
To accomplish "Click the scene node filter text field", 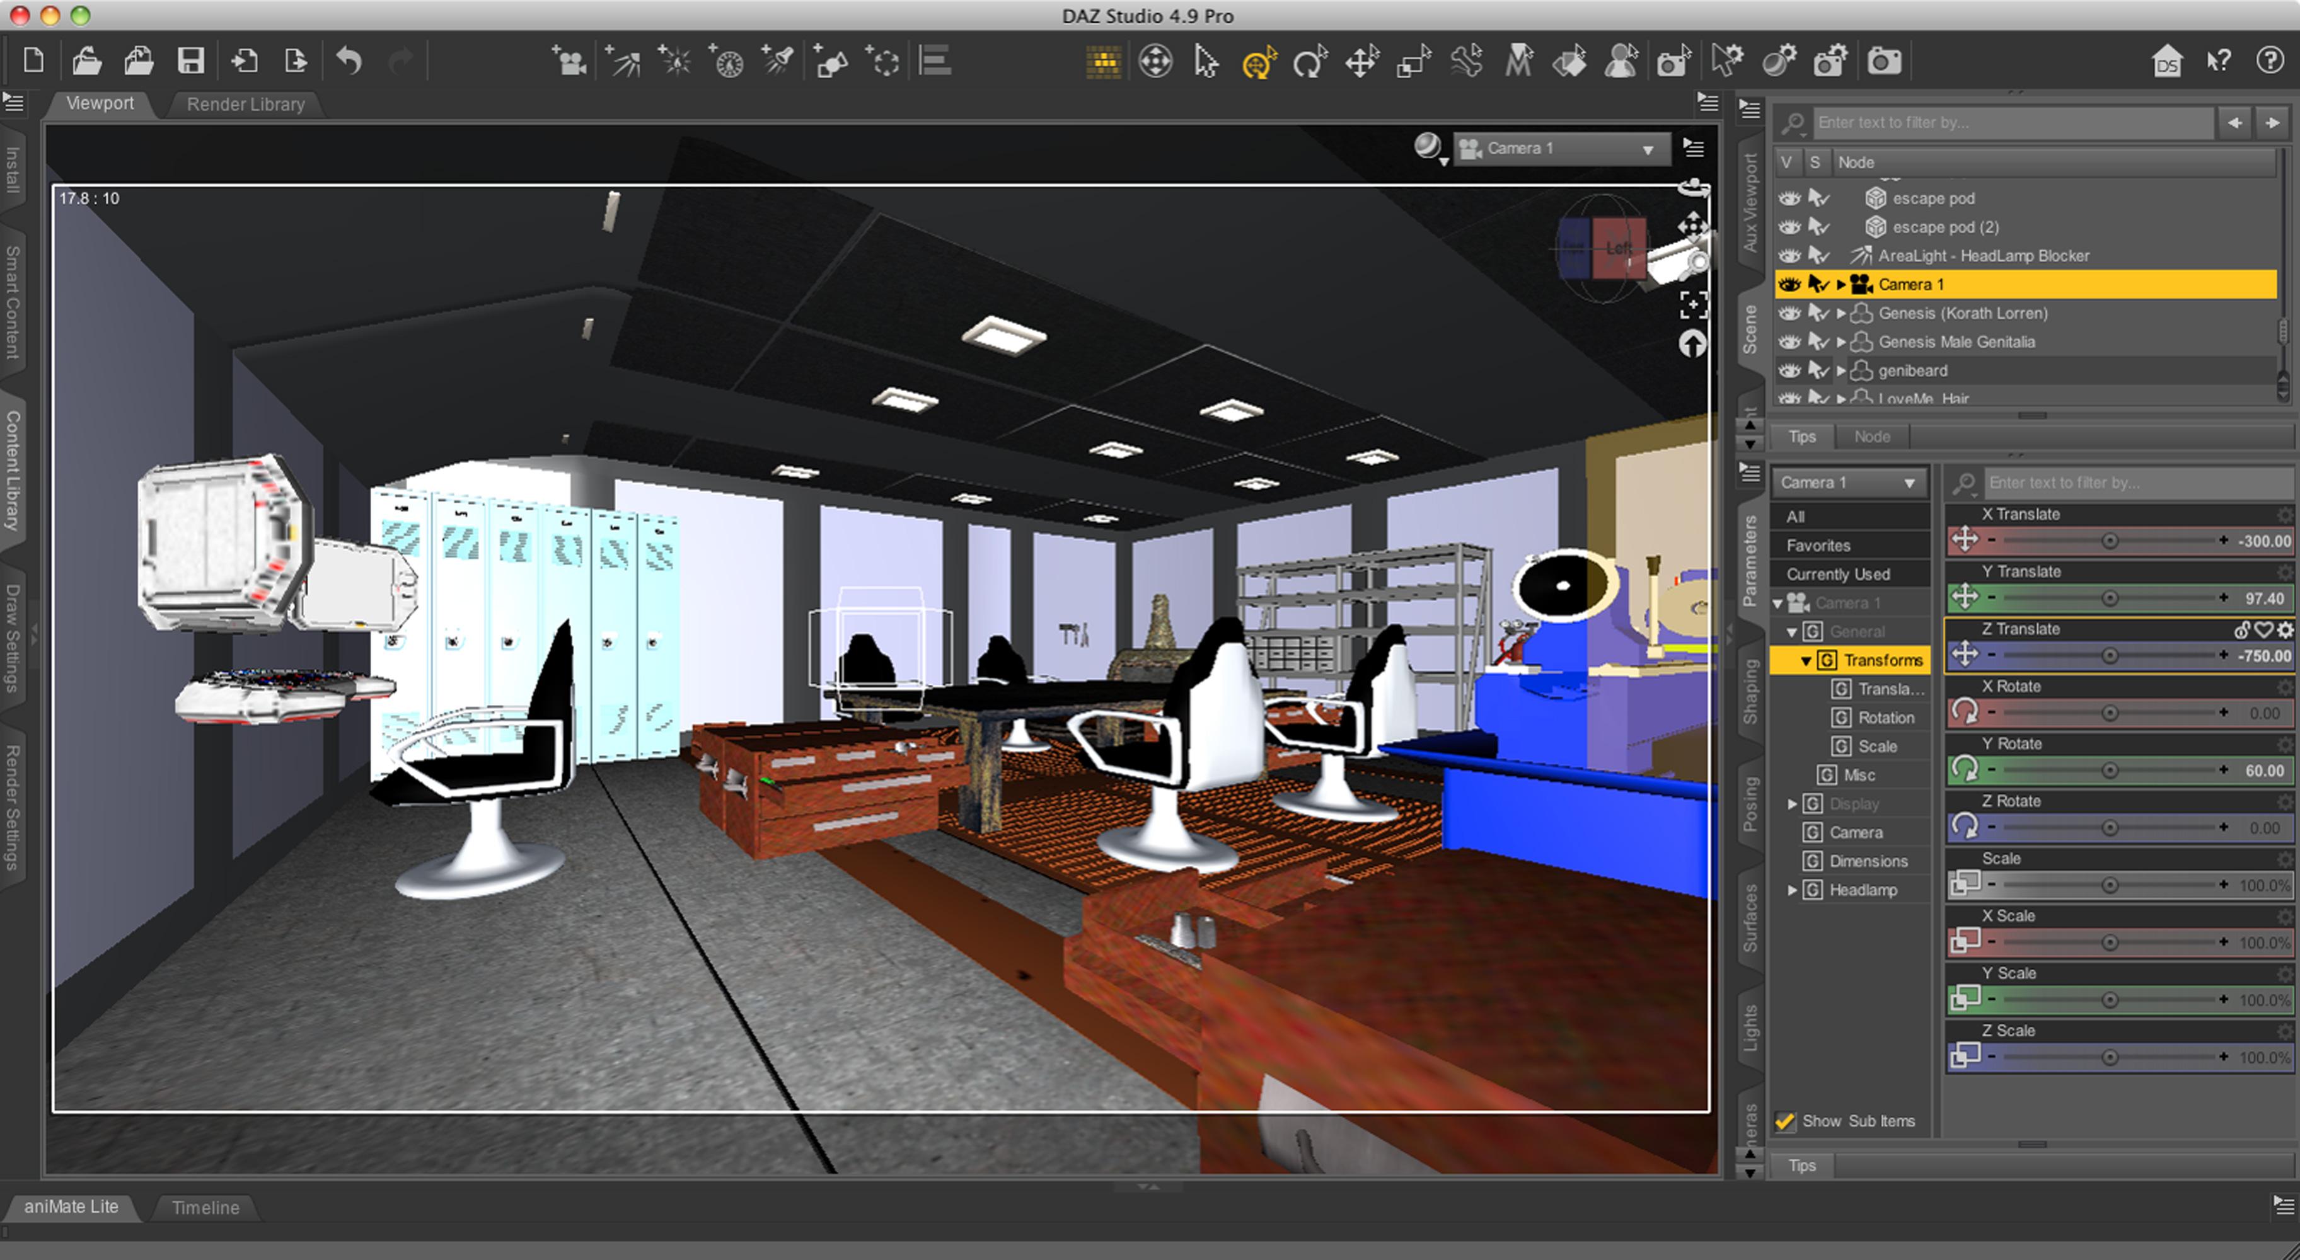I will click(2009, 122).
